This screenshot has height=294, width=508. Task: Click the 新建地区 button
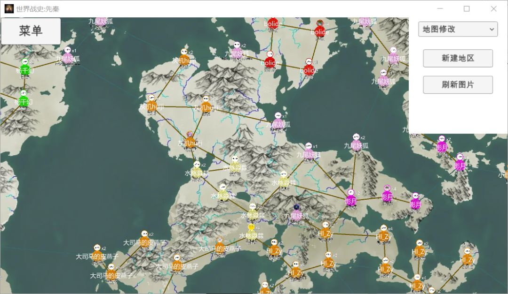(x=458, y=58)
